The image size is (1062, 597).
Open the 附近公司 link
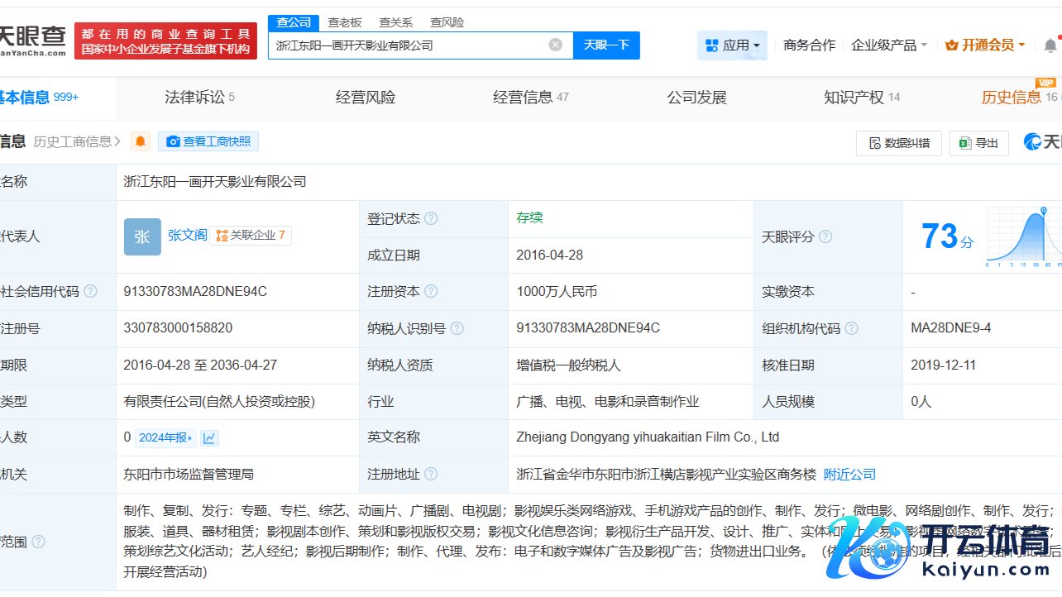[849, 475]
